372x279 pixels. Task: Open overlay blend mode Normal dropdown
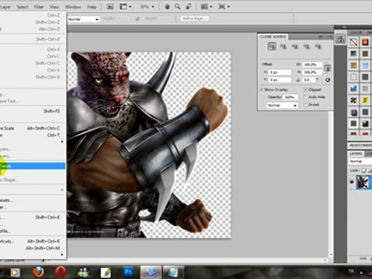tap(282, 105)
